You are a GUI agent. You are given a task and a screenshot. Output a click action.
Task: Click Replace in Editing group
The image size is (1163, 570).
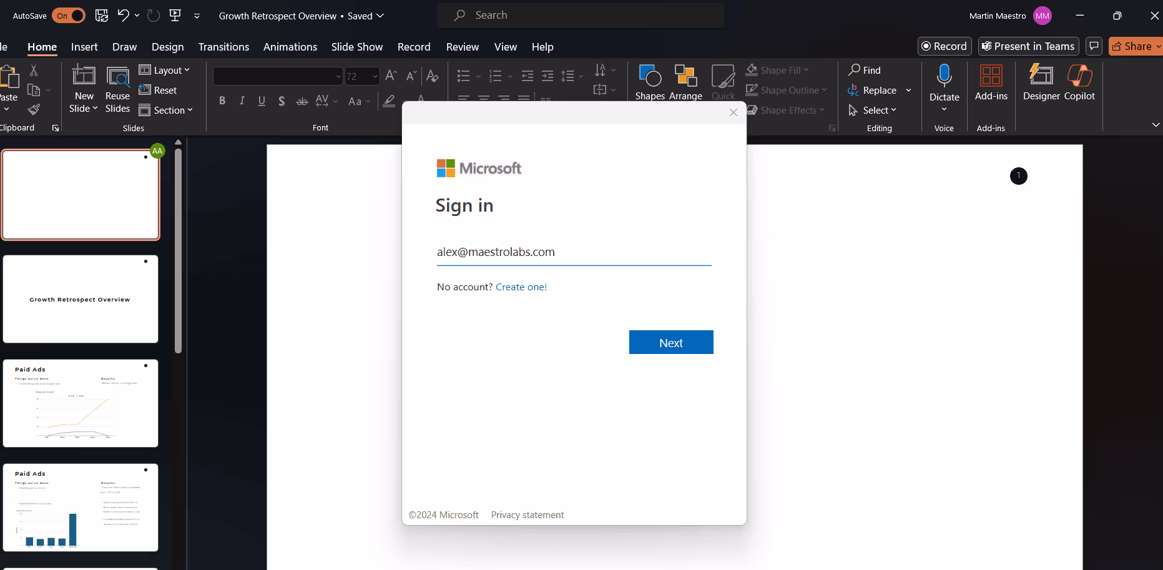[873, 90]
